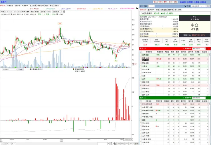Tick checkbox for 台新 buyer row

[x=141, y=79]
